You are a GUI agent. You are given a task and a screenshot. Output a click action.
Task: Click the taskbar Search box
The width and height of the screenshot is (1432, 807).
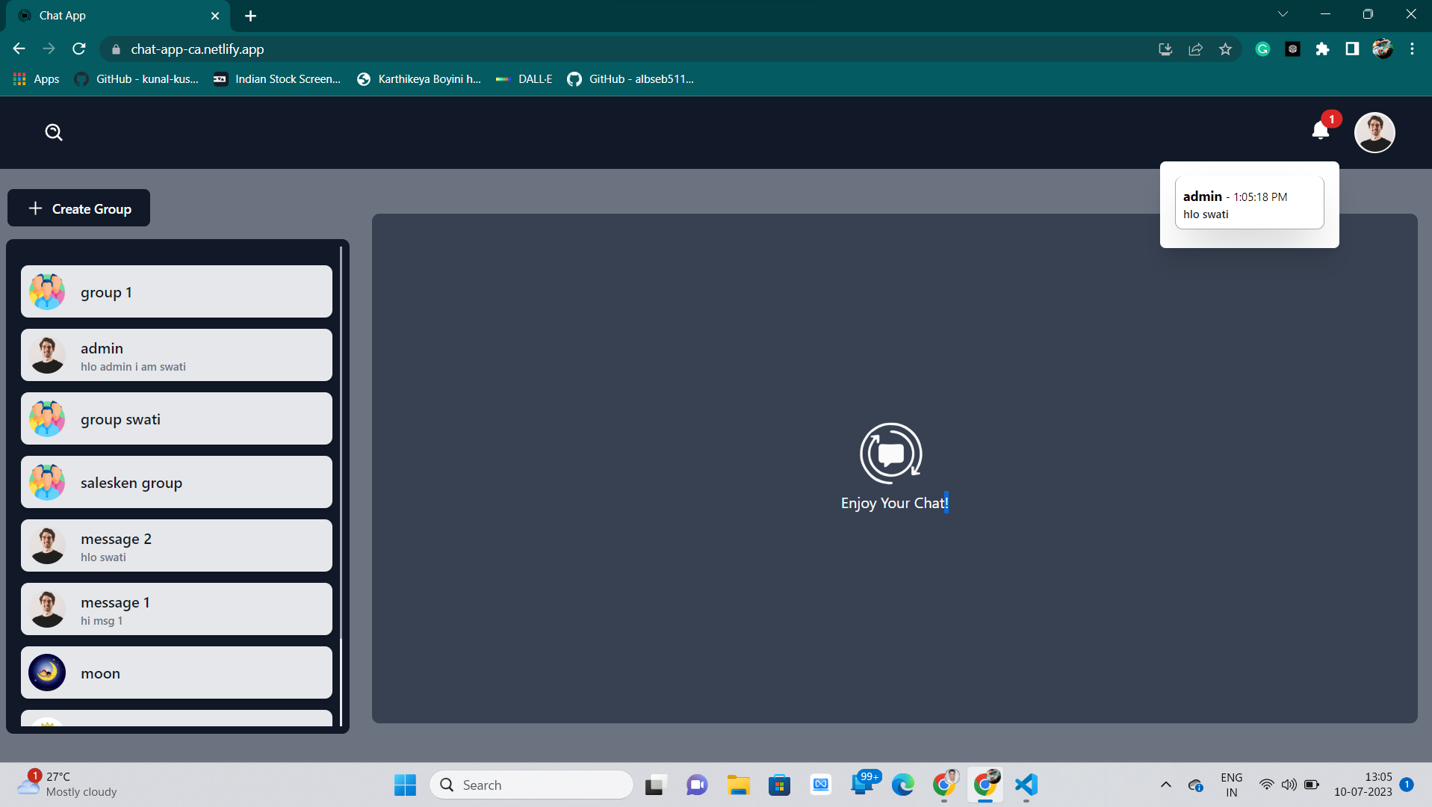pos(531,785)
